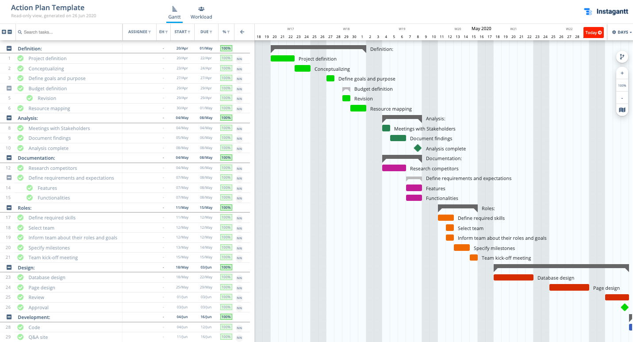Toggle completion check on Project definition task
Viewport: 633px width, 342px height.
pyautogui.click(x=20, y=58)
